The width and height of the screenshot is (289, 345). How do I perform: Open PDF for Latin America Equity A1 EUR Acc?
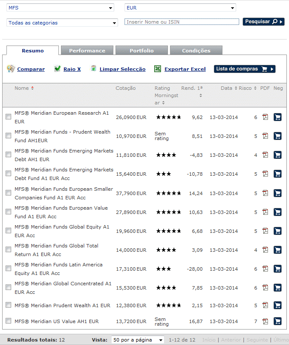tap(265, 269)
